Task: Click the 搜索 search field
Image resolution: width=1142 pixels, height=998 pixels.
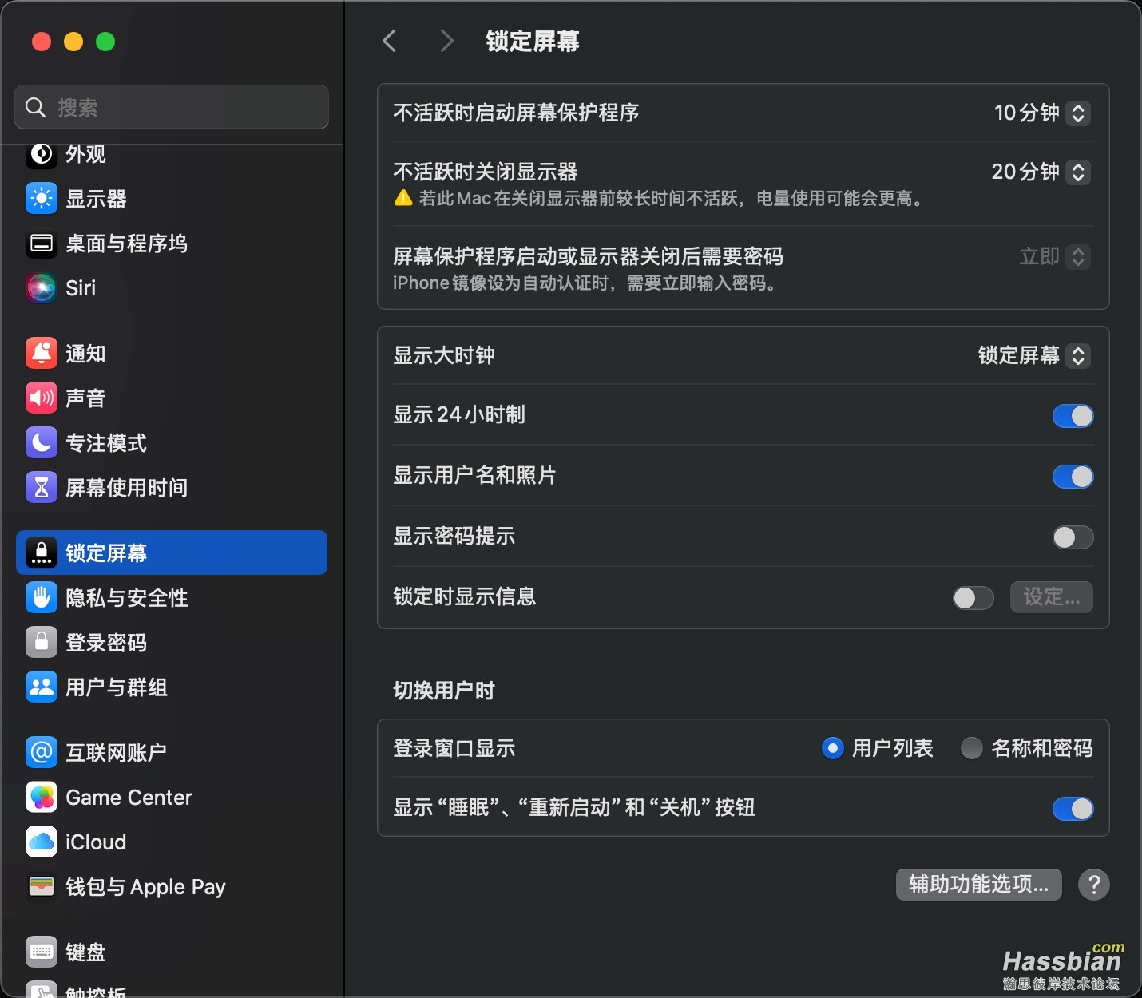Action: pos(172,107)
